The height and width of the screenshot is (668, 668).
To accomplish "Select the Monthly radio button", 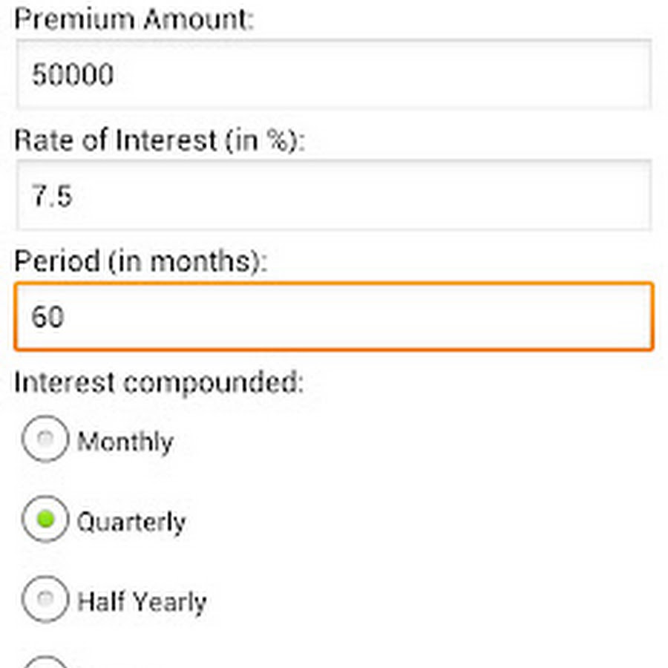I will coord(45,440).
